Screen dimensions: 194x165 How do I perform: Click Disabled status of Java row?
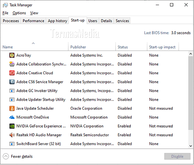coord(125,108)
